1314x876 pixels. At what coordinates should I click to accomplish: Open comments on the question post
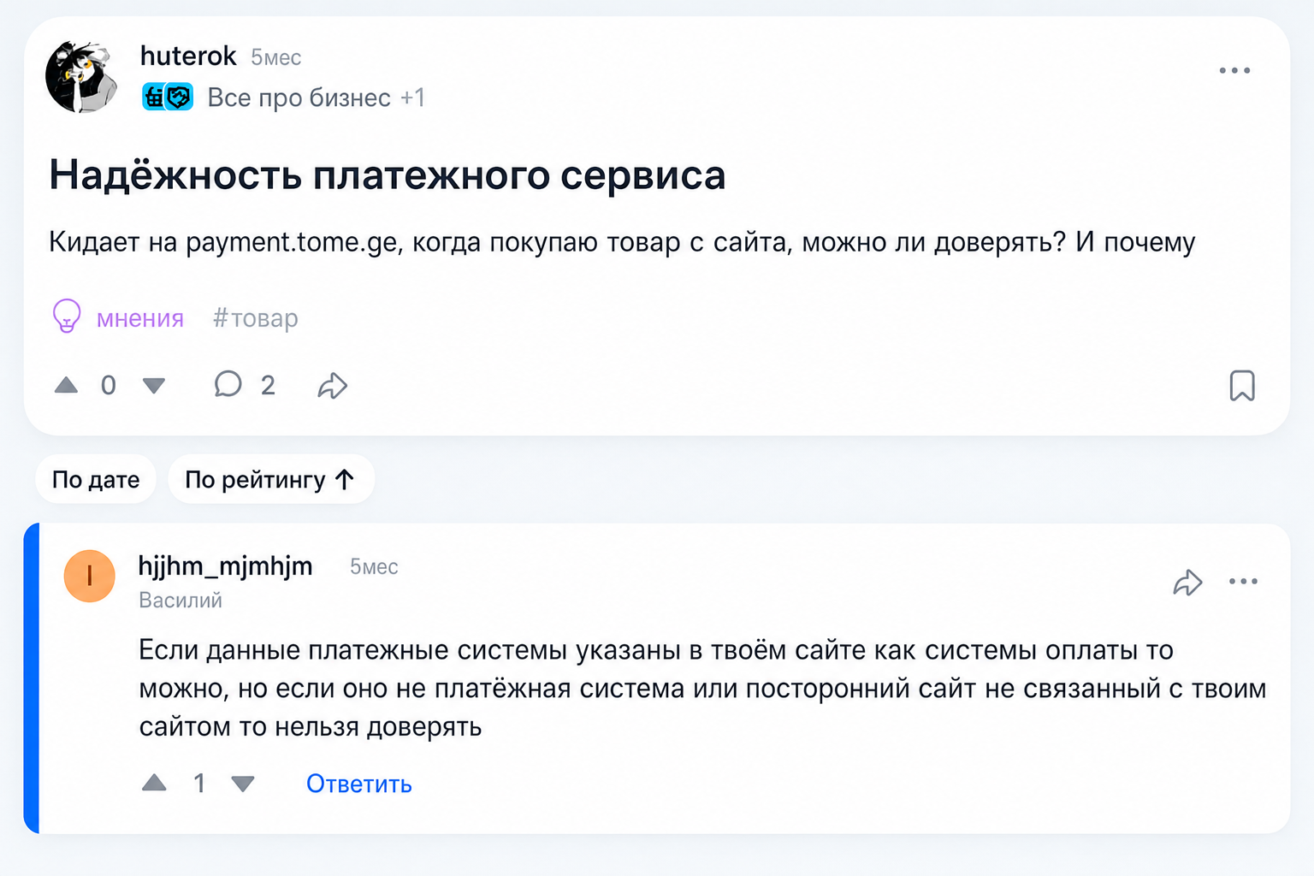(x=244, y=385)
